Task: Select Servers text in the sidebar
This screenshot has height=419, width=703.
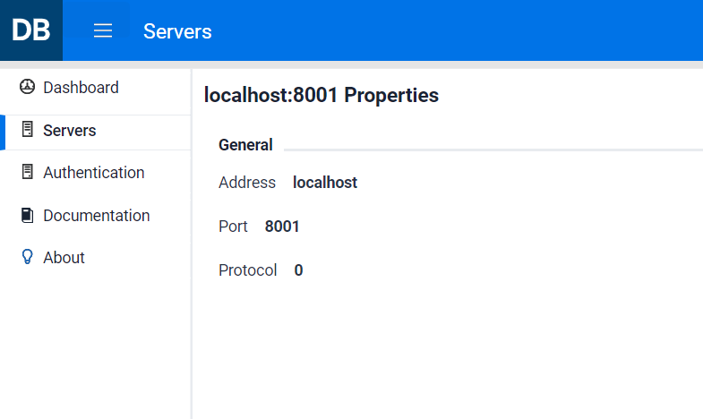Action: coord(70,131)
